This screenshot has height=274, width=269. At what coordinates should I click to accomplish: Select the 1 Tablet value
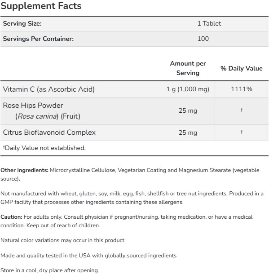[209, 23]
